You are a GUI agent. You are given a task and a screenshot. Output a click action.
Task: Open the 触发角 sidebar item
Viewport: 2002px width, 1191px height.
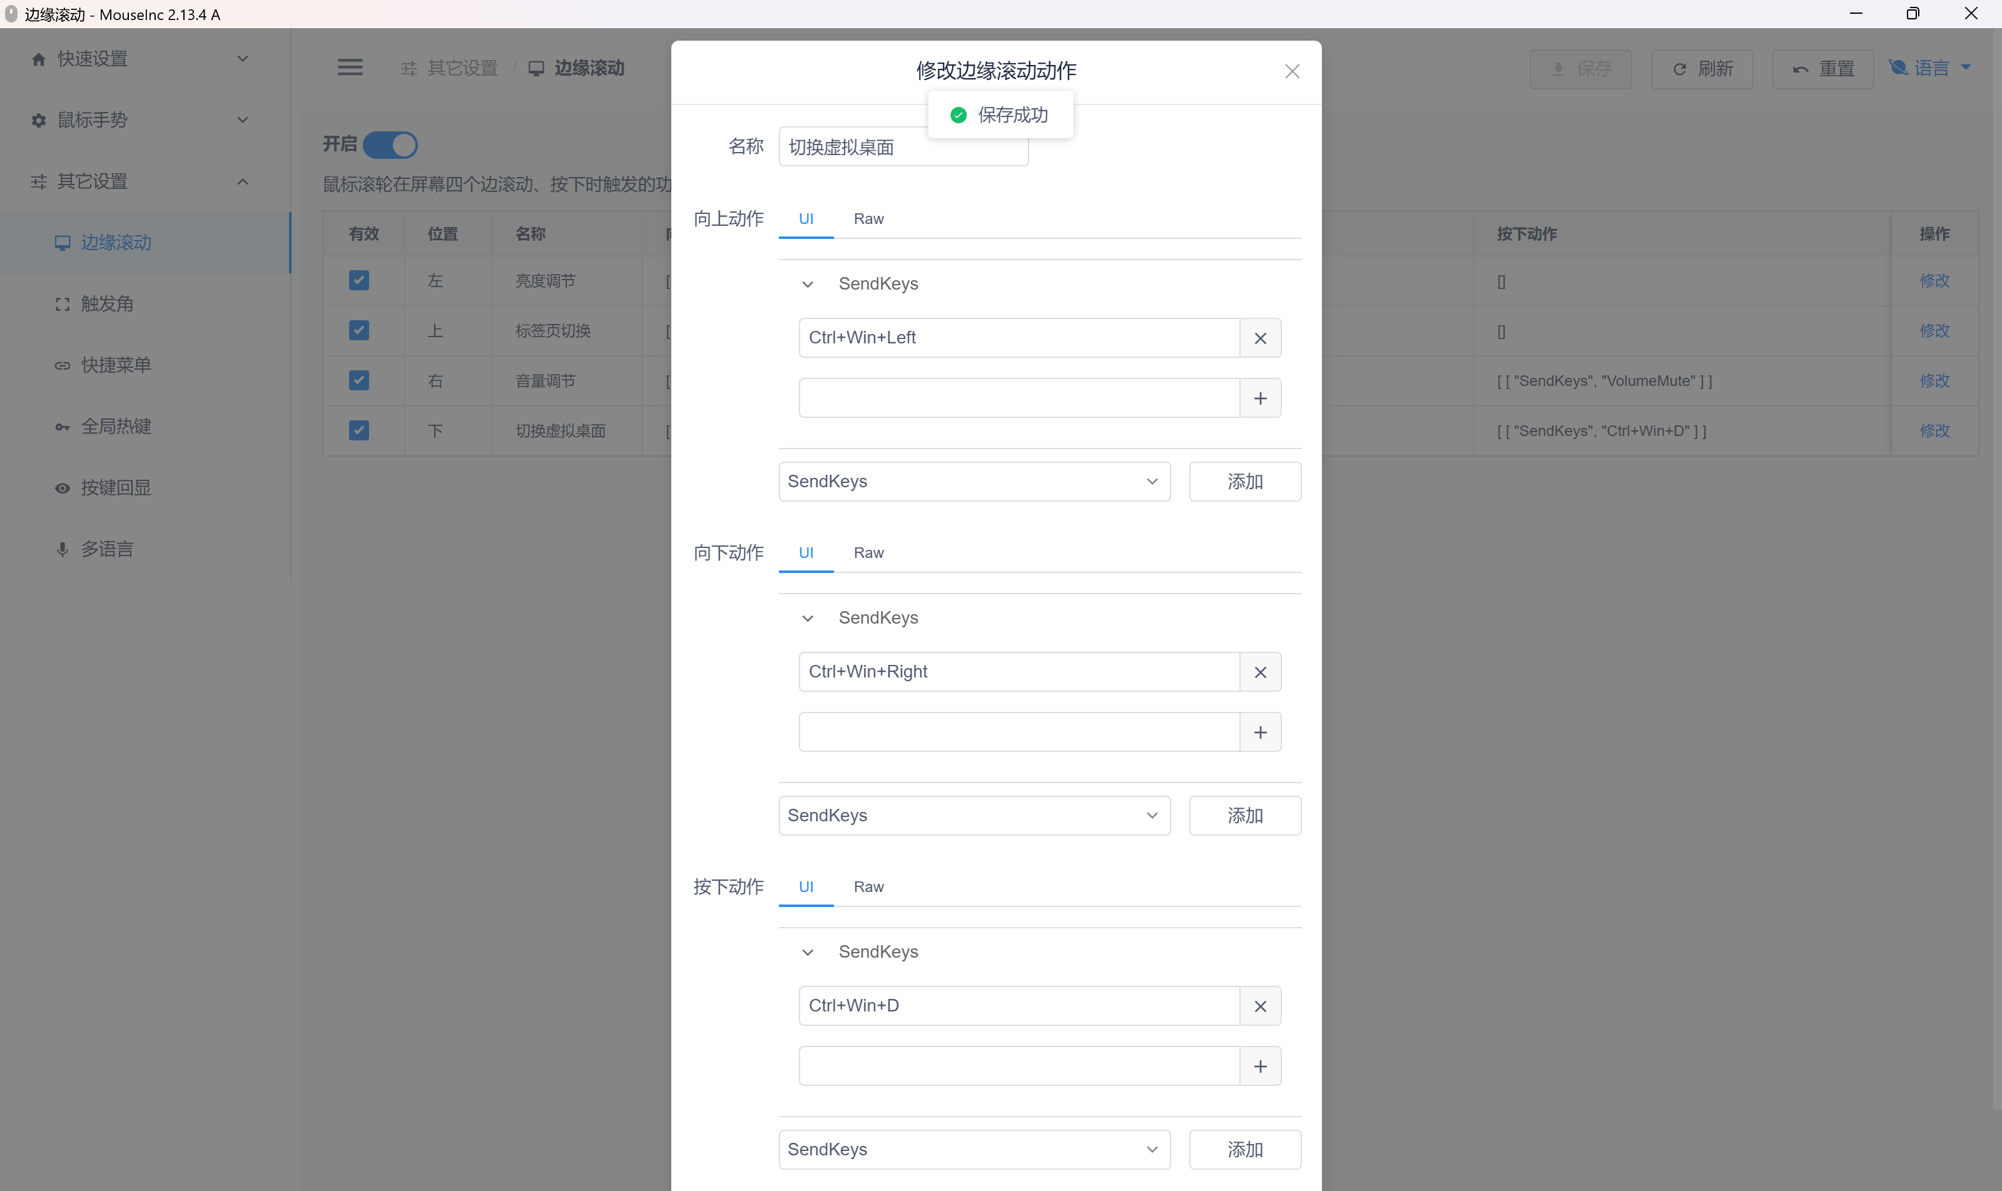(x=107, y=303)
